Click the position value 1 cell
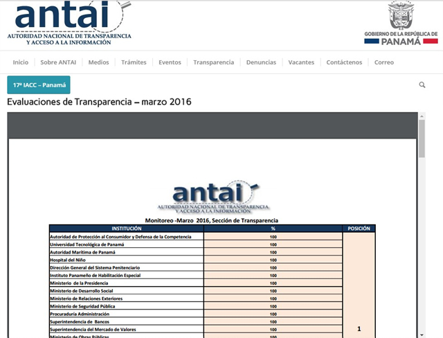The height and width of the screenshot is (338, 443). (x=359, y=285)
